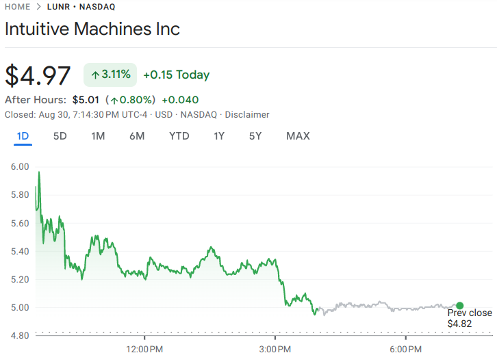Click the Intuitive Machines Inc title

tap(92, 29)
